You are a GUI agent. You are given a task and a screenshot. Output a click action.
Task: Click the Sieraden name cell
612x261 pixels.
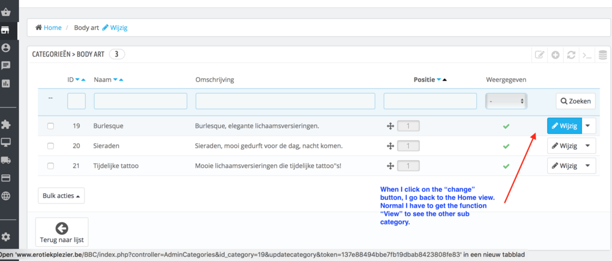coord(106,146)
